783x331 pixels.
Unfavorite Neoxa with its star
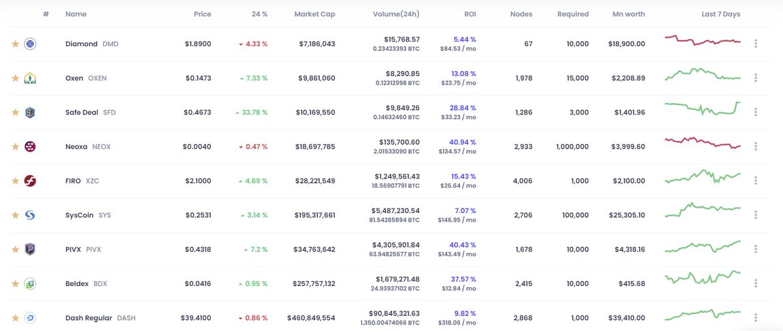pos(14,147)
